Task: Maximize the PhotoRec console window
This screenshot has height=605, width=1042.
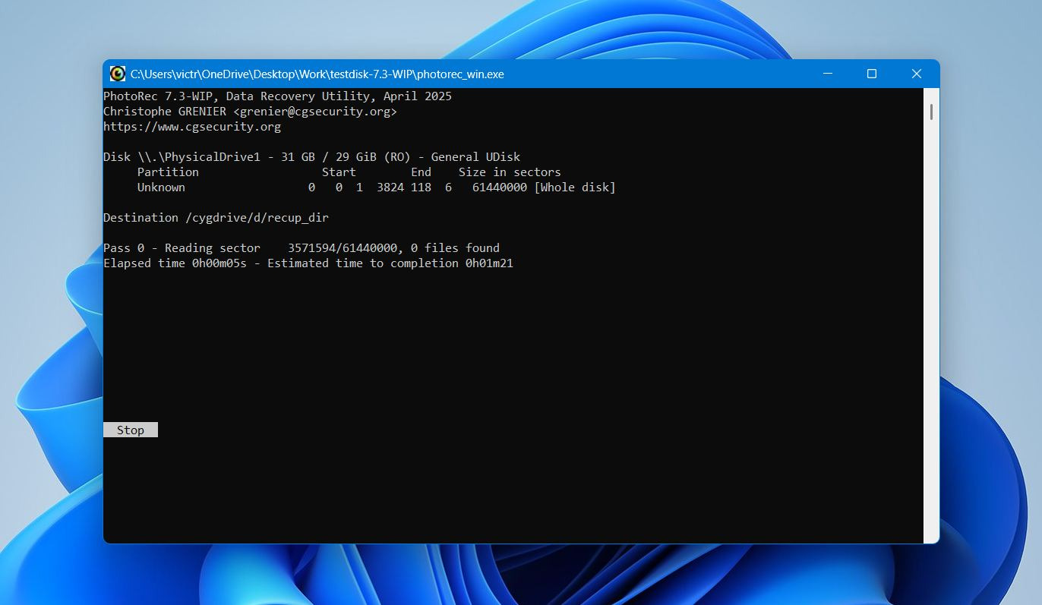Action: pyautogui.click(x=872, y=74)
